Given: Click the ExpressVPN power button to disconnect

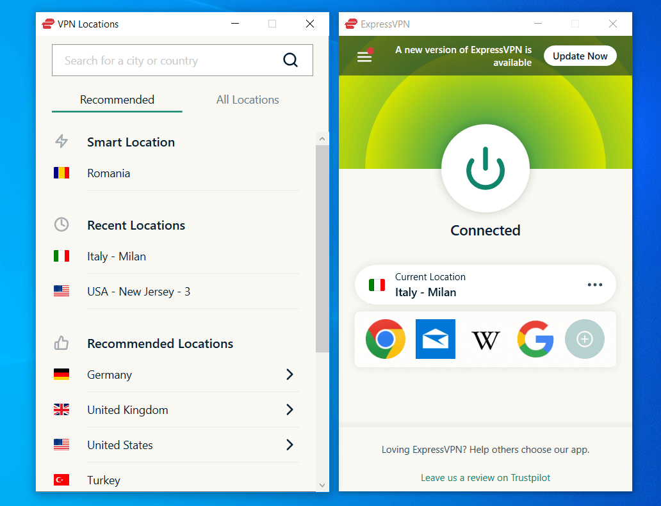Looking at the screenshot, I should click(485, 168).
